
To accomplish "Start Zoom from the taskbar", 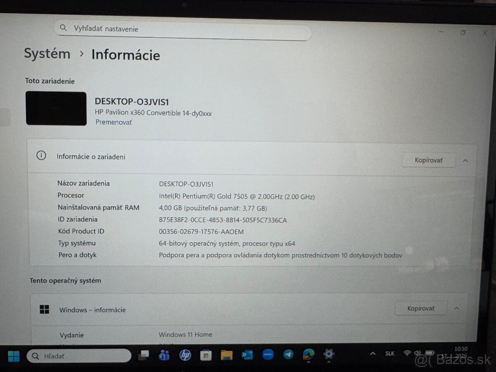I will (267, 355).
